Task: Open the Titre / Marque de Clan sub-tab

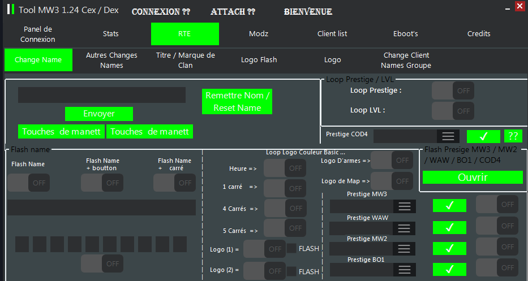Action: coord(186,60)
